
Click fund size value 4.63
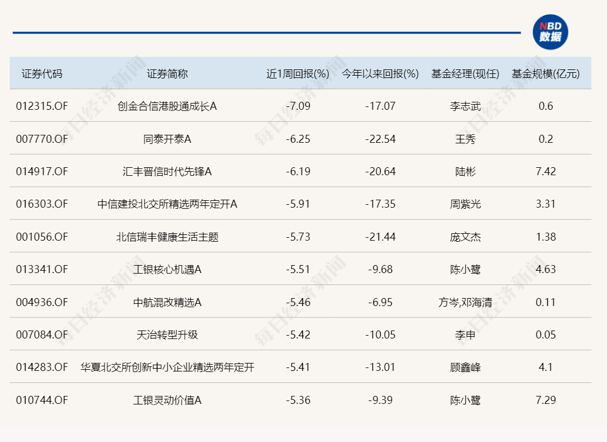[546, 270]
